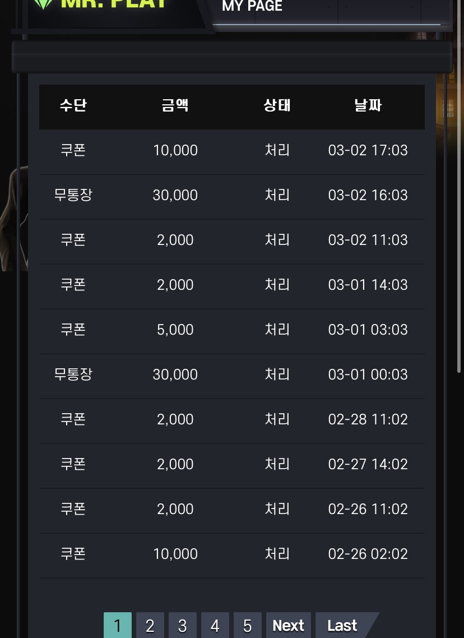464x638 pixels.
Task: Select the 무통장 row dated 03-01 00:03
Action: (232, 375)
